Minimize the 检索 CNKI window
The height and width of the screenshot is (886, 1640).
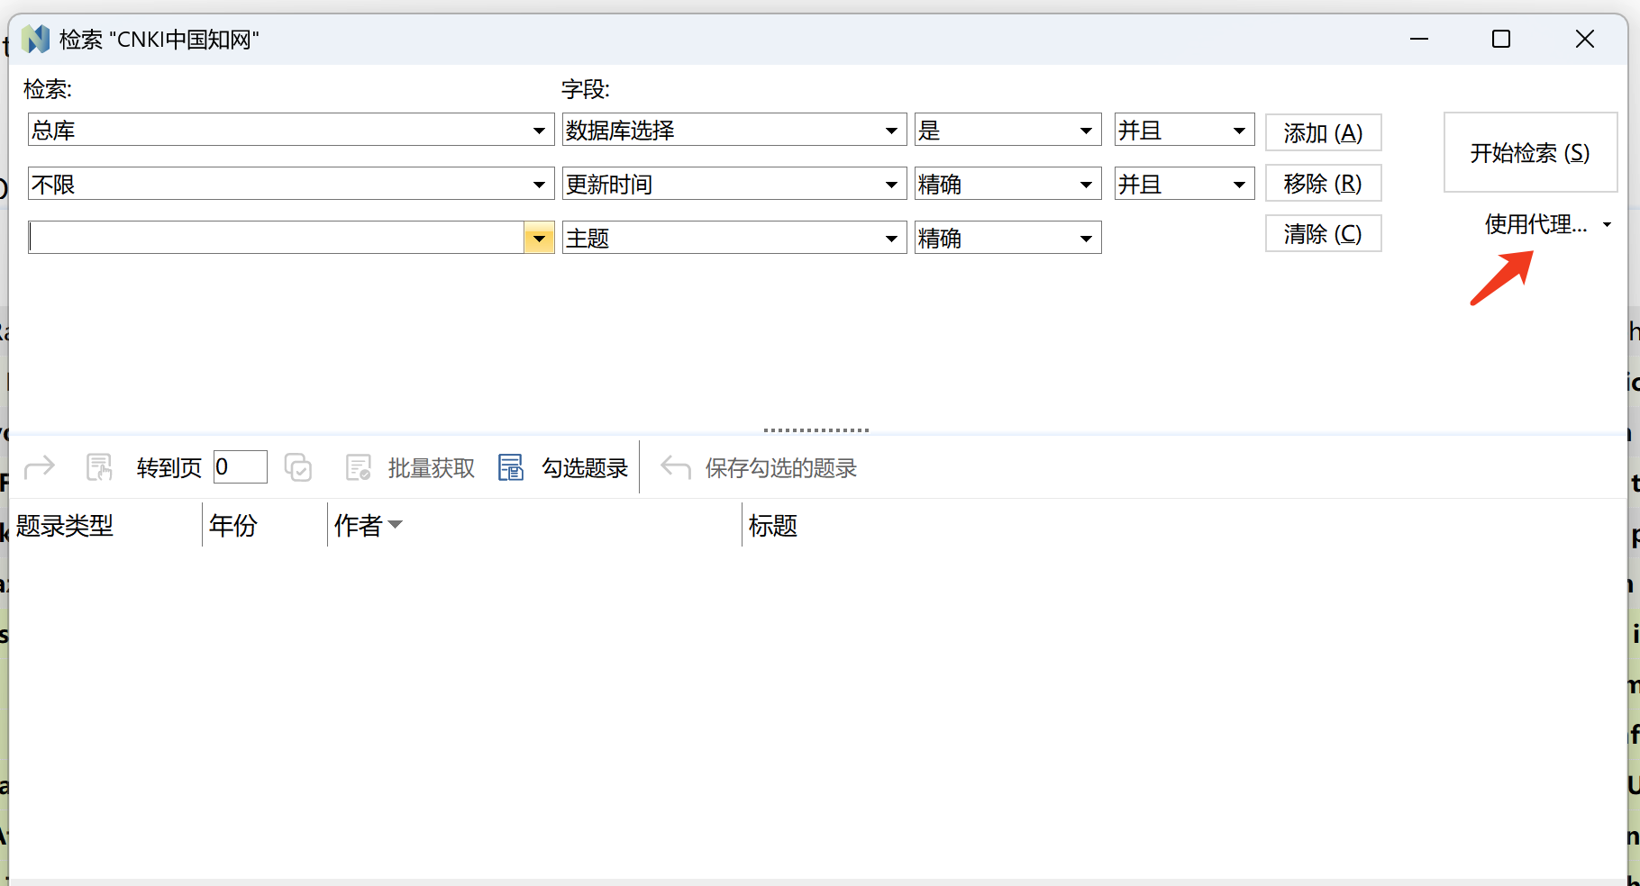[1419, 39]
